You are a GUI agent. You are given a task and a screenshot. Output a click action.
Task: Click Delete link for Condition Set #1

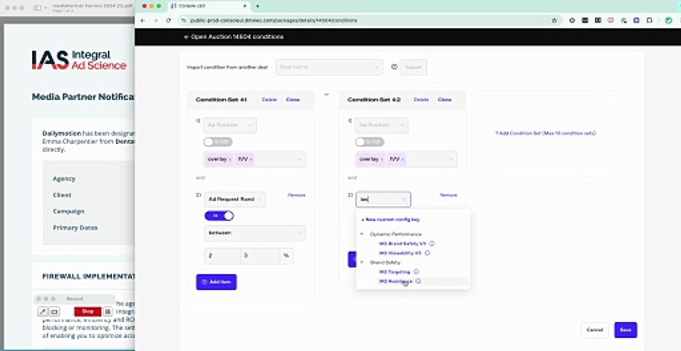(269, 99)
